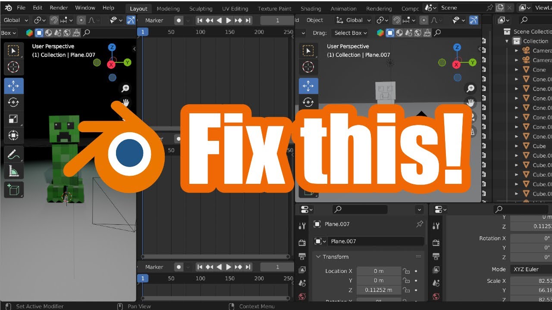This screenshot has width=552, height=310.
Task: Toggle the pin next to the Scene name field
Action: point(489,8)
